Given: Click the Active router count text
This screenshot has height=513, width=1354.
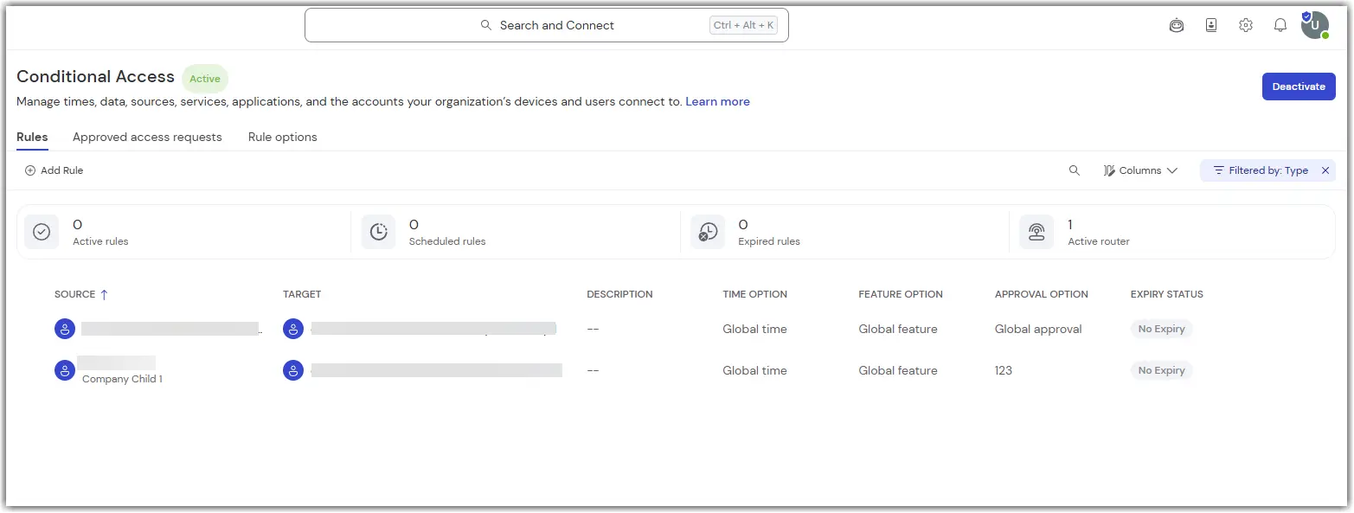Looking at the screenshot, I should click(1070, 225).
